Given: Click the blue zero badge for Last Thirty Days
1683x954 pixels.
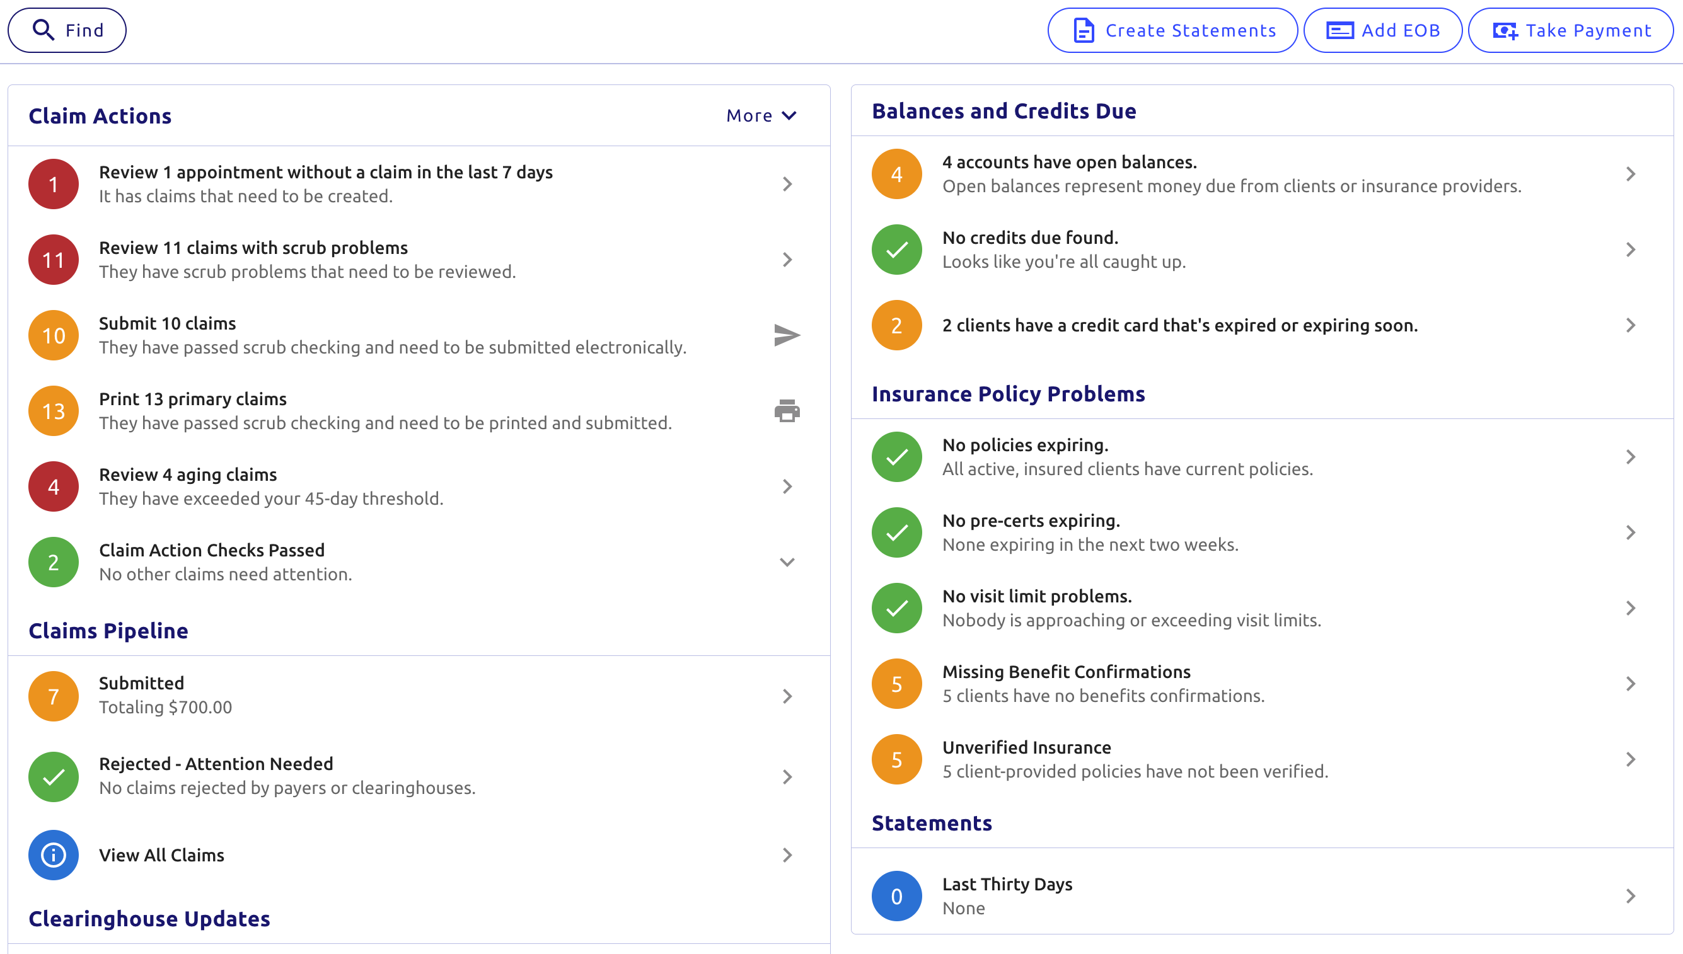Looking at the screenshot, I should (x=896, y=895).
